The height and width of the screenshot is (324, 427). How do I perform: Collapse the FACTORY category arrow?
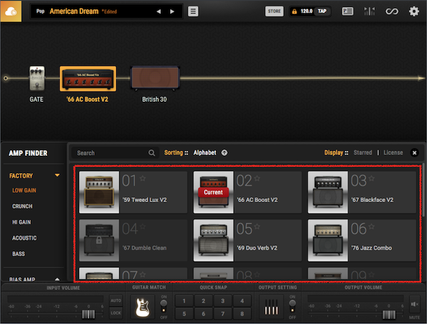57,175
